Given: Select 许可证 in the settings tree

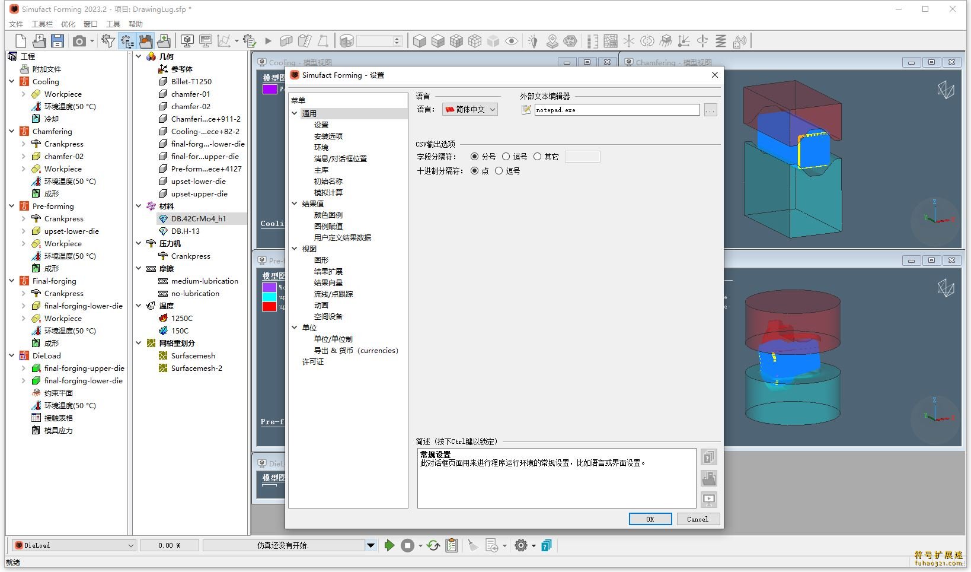Looking at the screenshot, I should click(x=313, y=361).
